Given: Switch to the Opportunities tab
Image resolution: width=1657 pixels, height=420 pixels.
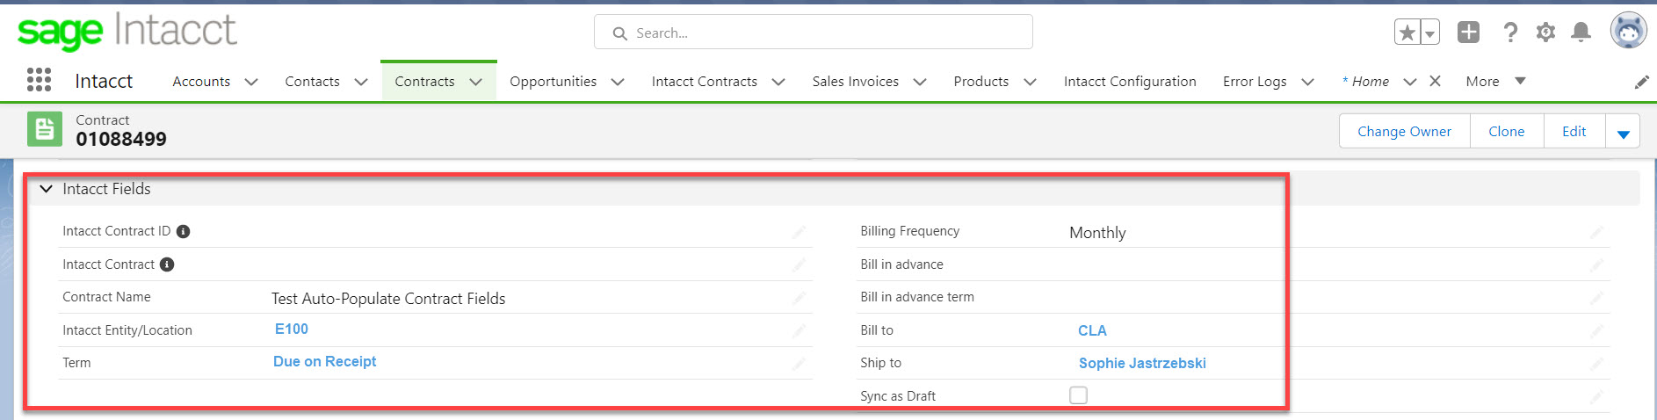Looking at the screenshot, I should [x=553, y=82].
